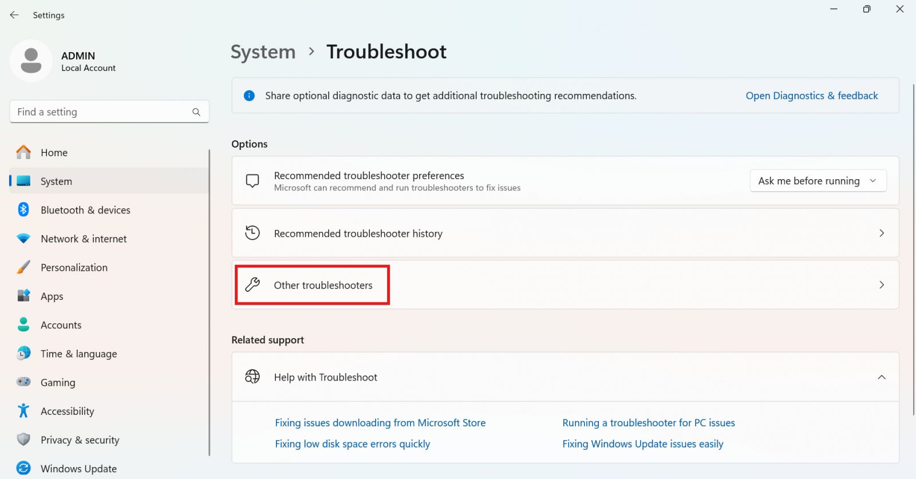Select the Home icon in the sidebar
Screen dimensions: 916x479
[23, 152]
